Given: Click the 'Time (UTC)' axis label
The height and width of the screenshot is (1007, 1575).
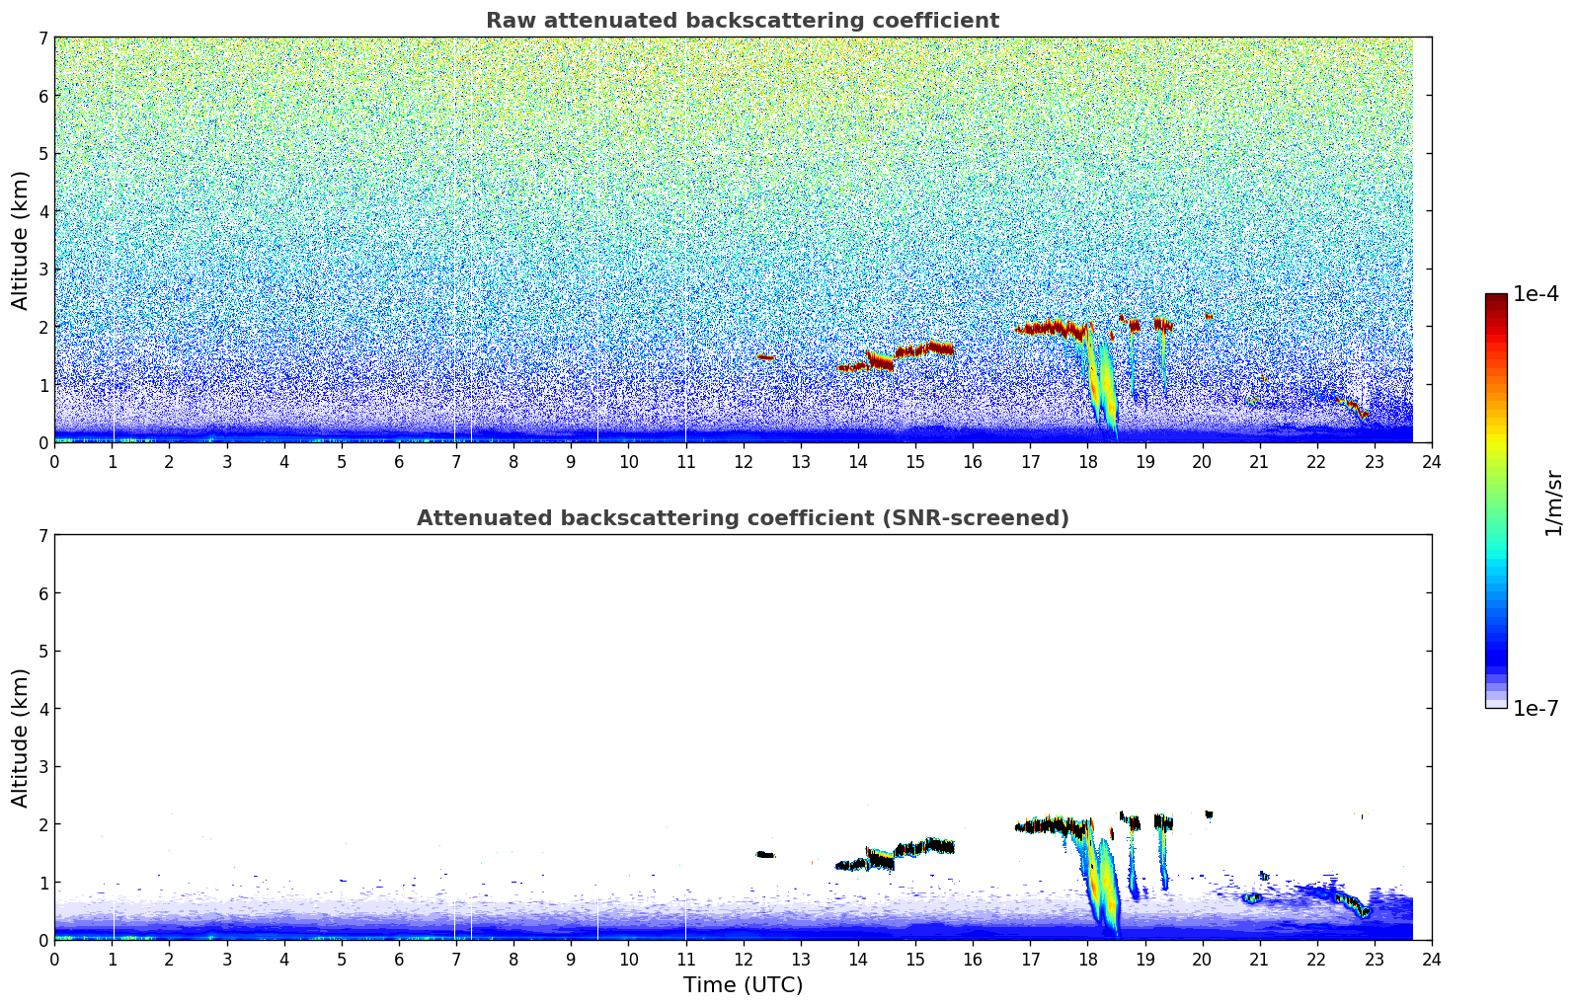Looking at the screenshot, I should click(743, 985).
